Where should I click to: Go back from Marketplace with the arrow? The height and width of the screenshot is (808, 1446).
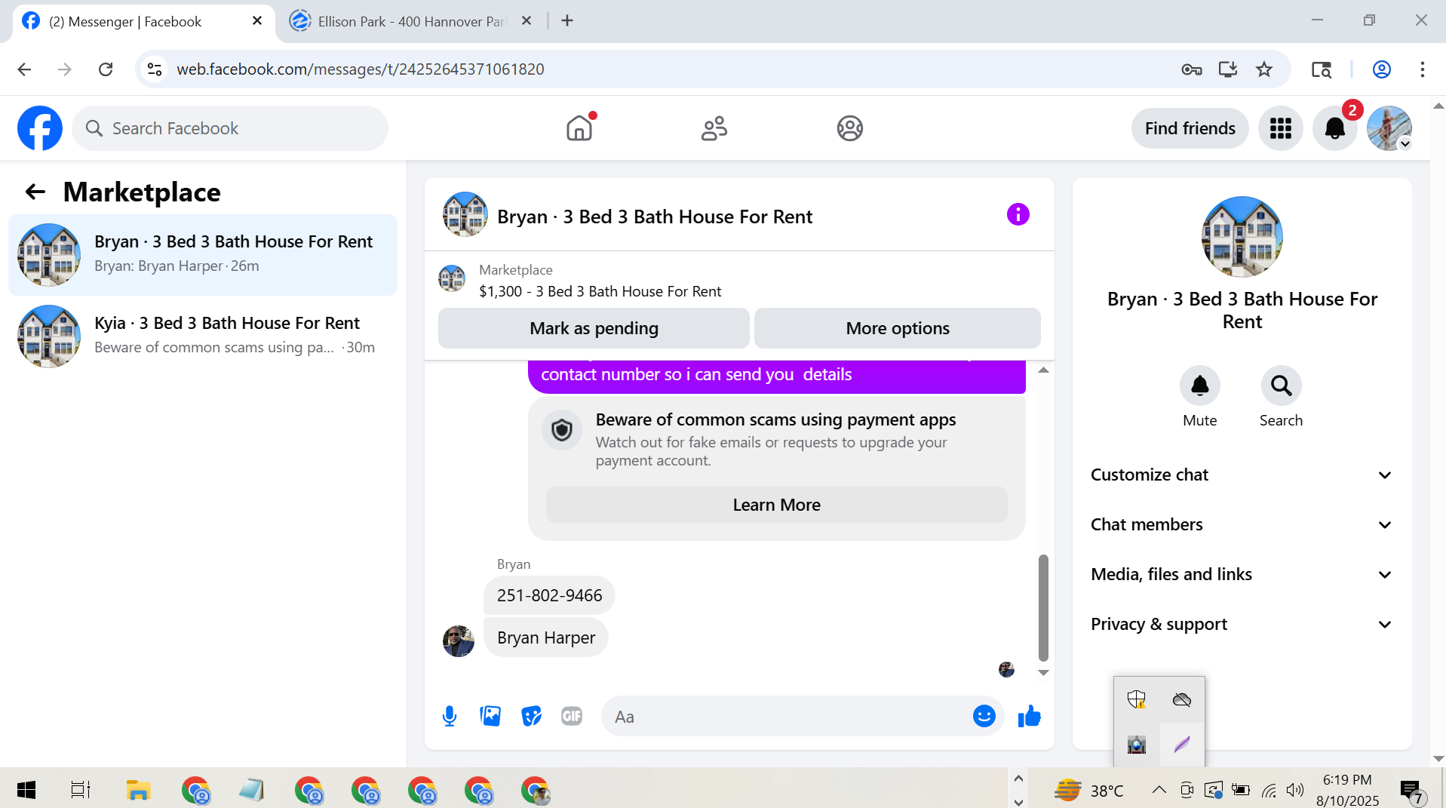coord(35,192)
